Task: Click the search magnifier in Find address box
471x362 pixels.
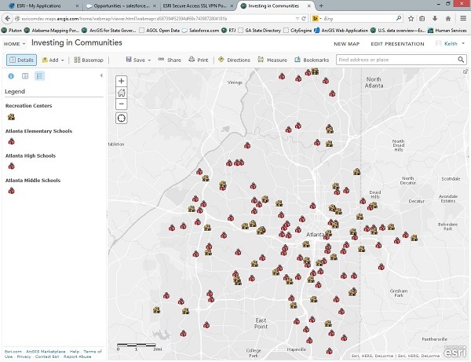Action: click(x=461, y=60)
